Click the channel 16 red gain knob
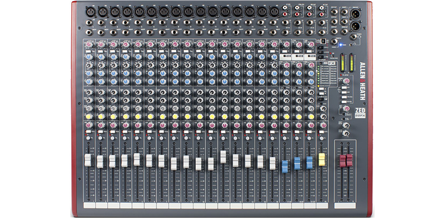Screen dimensions: 445x218 (274, 45)
